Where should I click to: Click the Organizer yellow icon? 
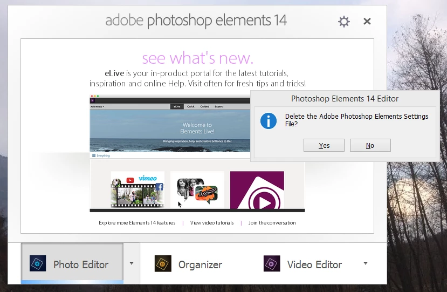click(x=163, y=263)
